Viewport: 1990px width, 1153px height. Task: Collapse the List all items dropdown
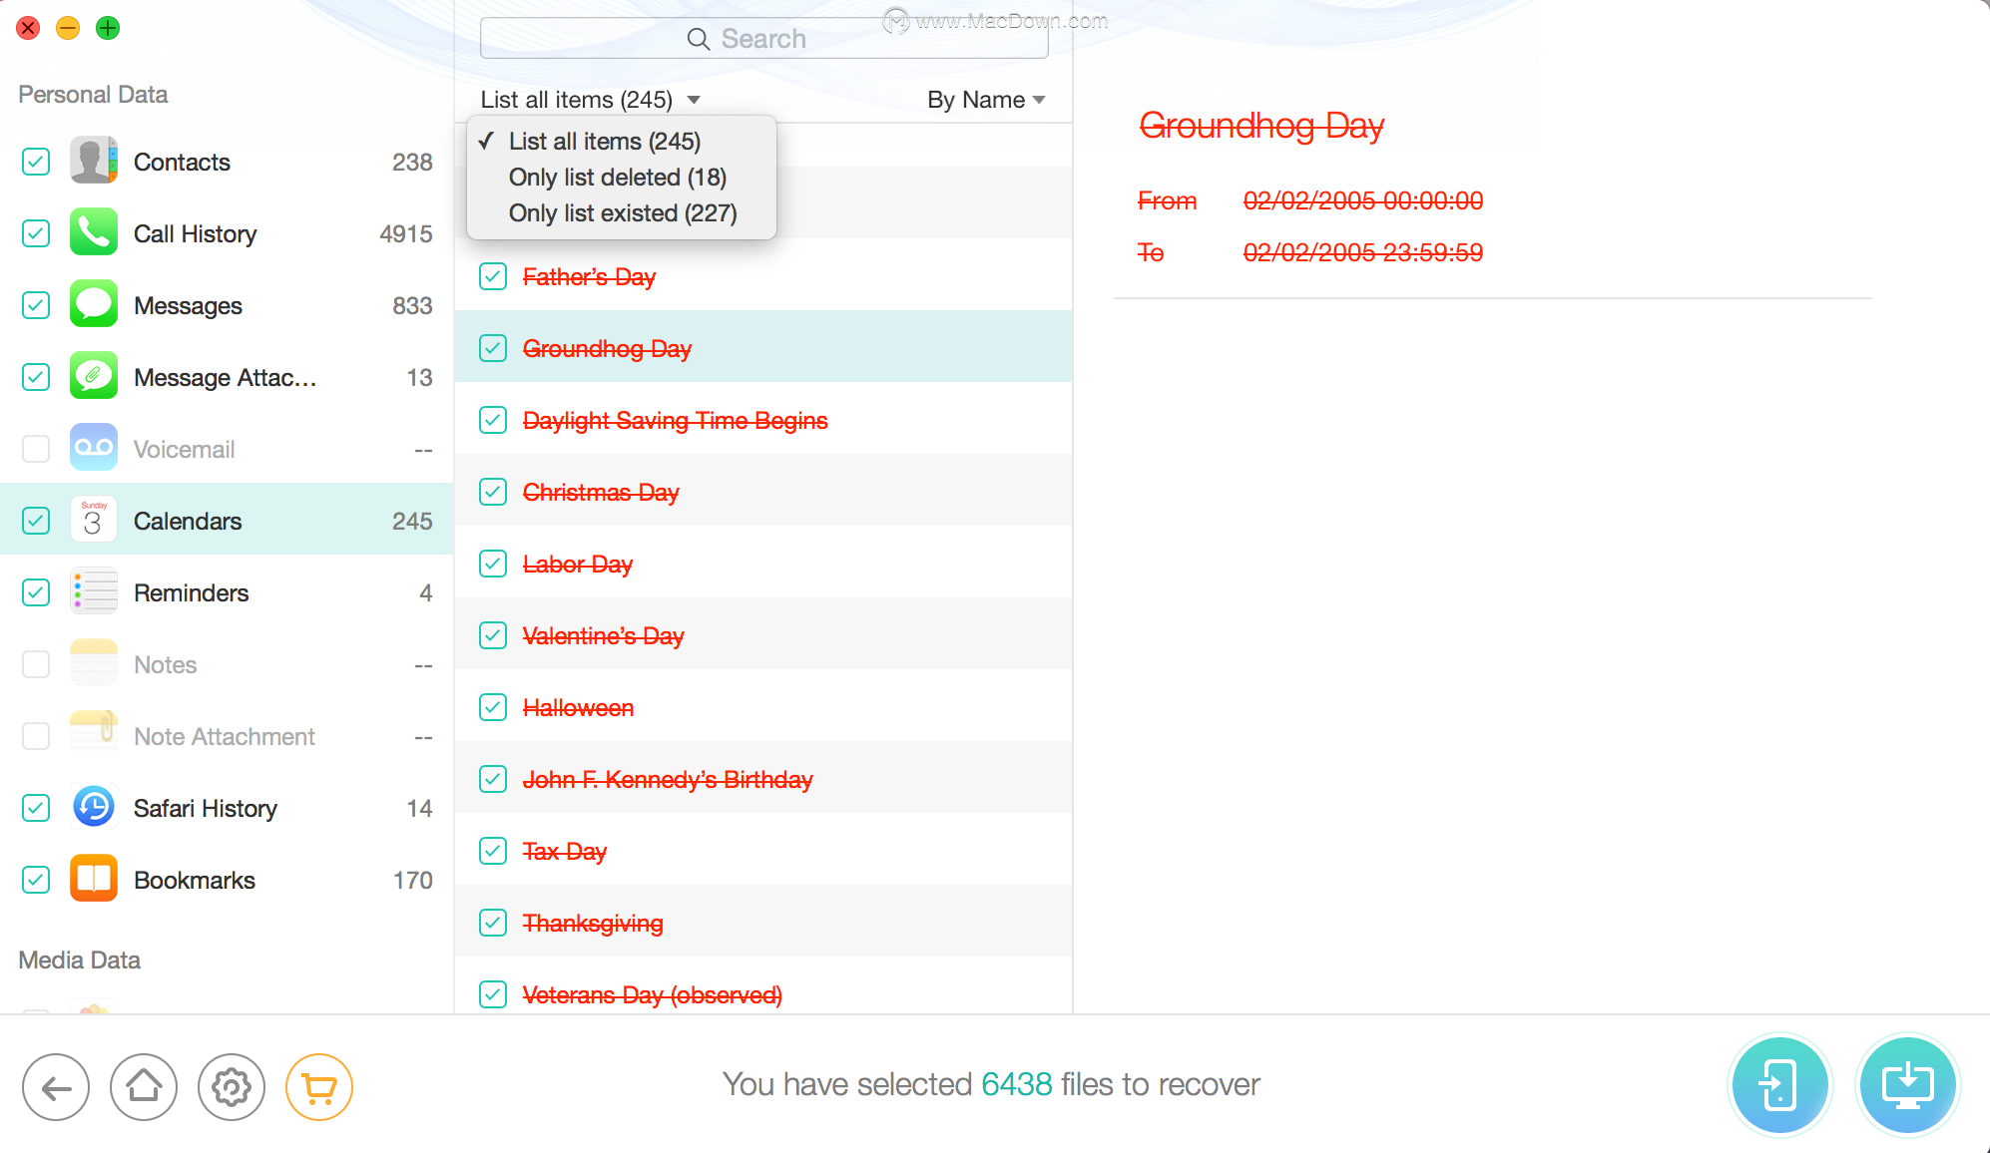(591, 100)
